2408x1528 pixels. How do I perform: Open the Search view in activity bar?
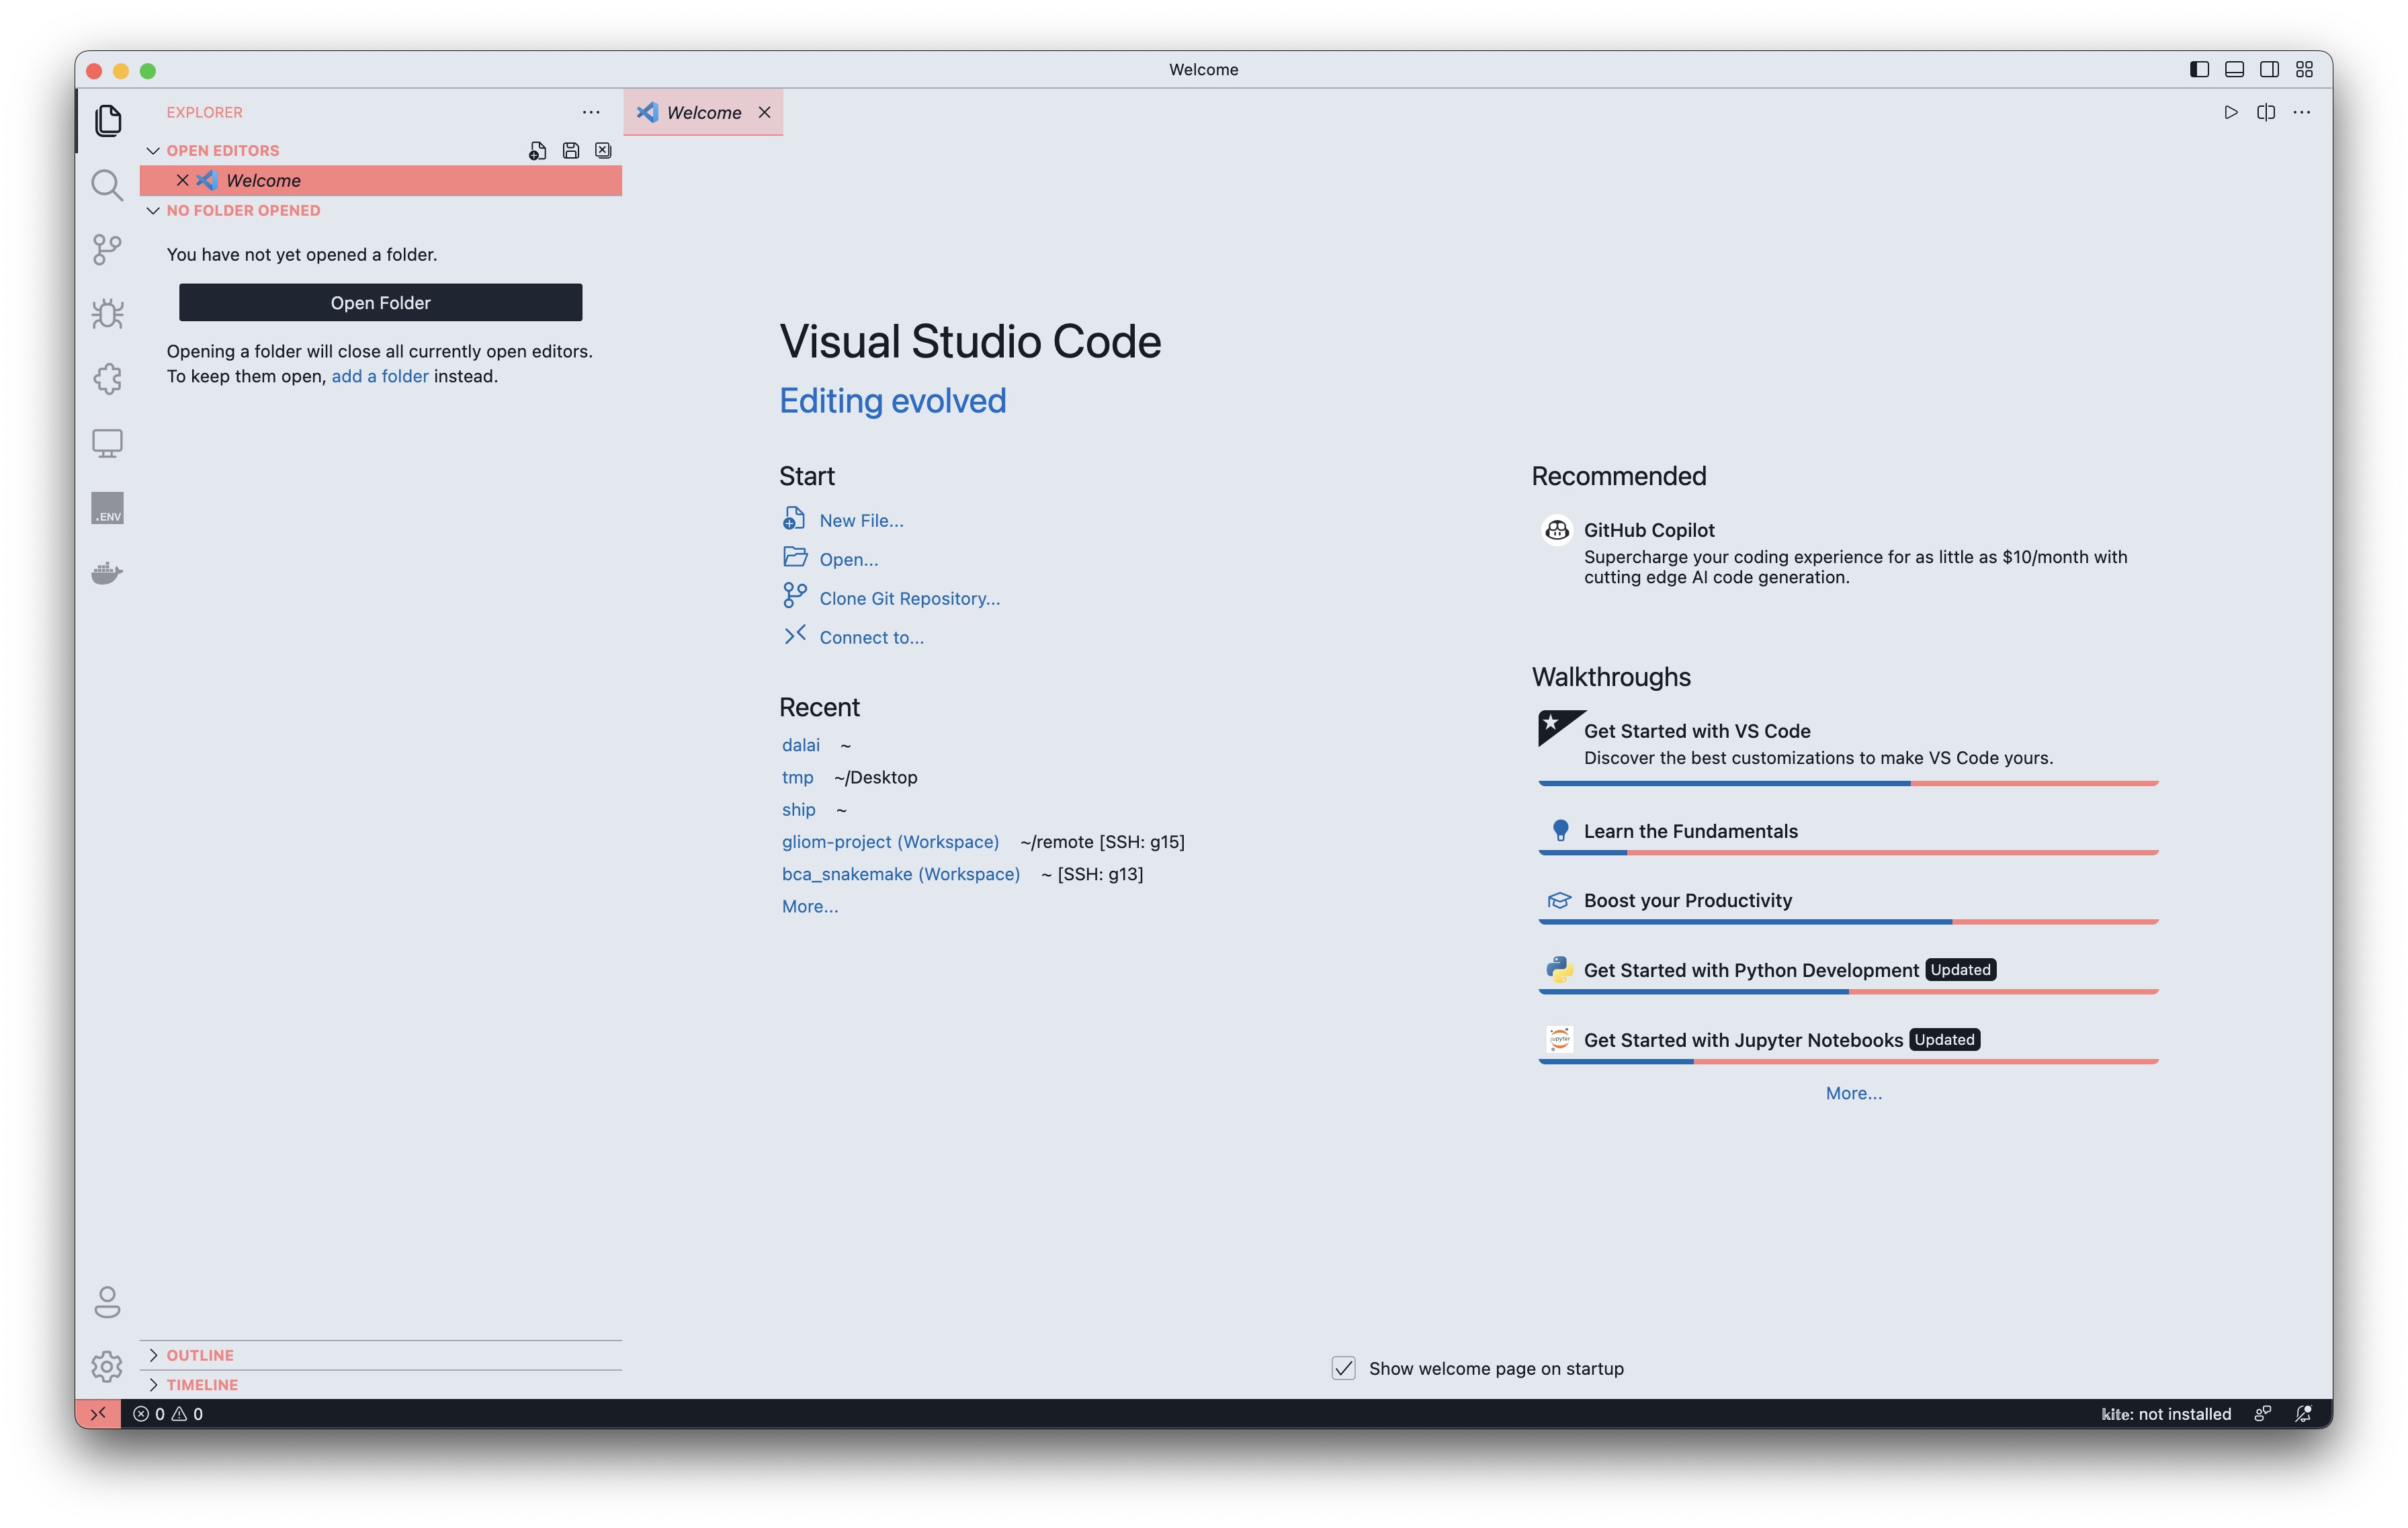pos(107,185)
